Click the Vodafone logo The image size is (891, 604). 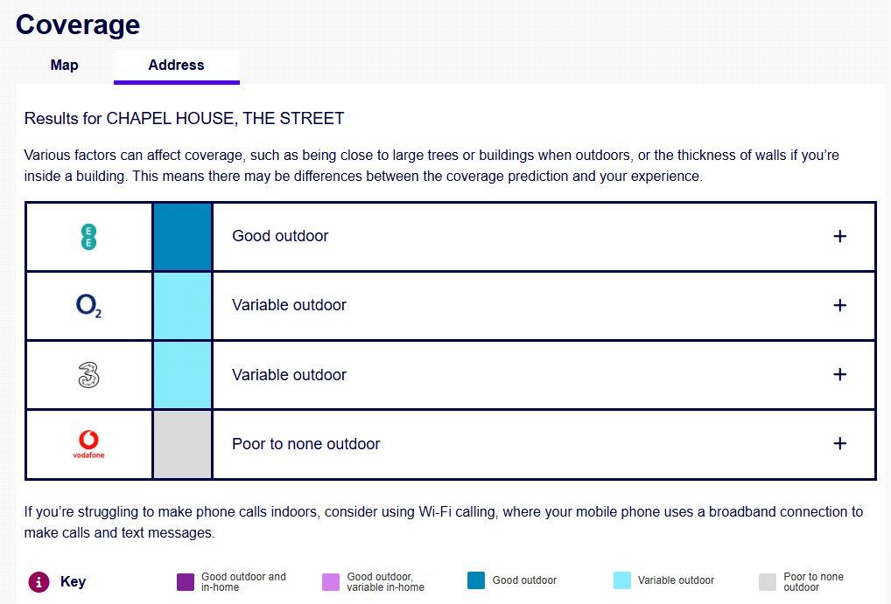(x=88, y=444)
